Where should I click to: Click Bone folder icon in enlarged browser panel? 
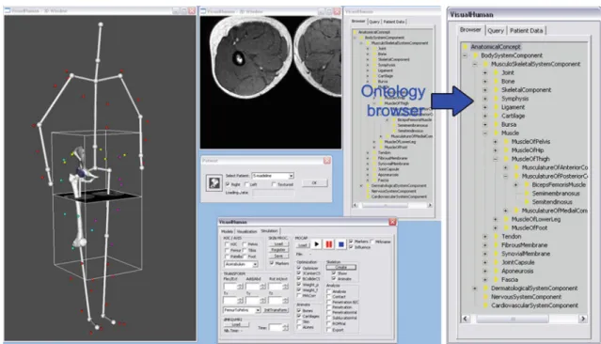click(x=496, y=81)
